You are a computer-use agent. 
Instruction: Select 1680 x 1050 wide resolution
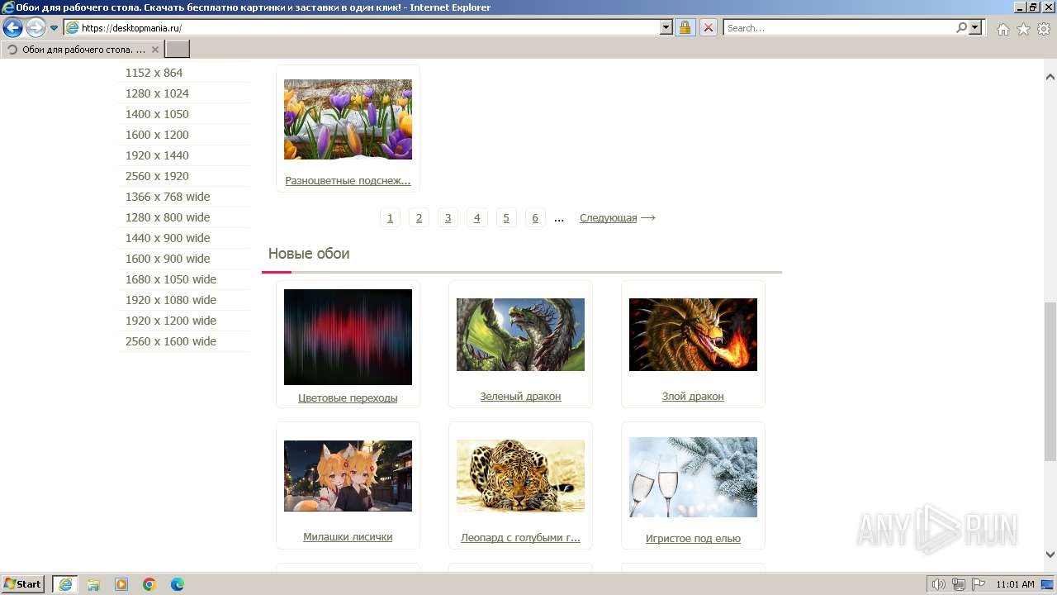tap(171, 279)
